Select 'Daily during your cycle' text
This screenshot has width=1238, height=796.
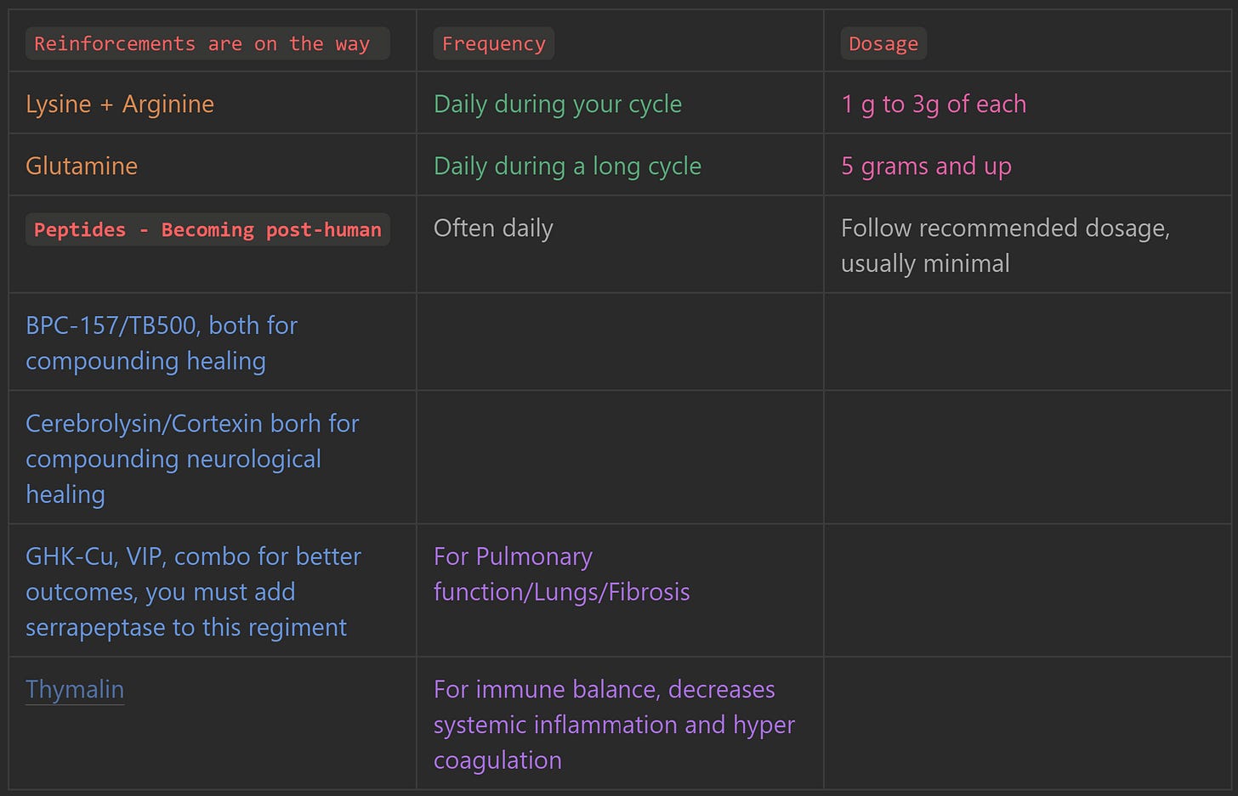coord(558,104)
